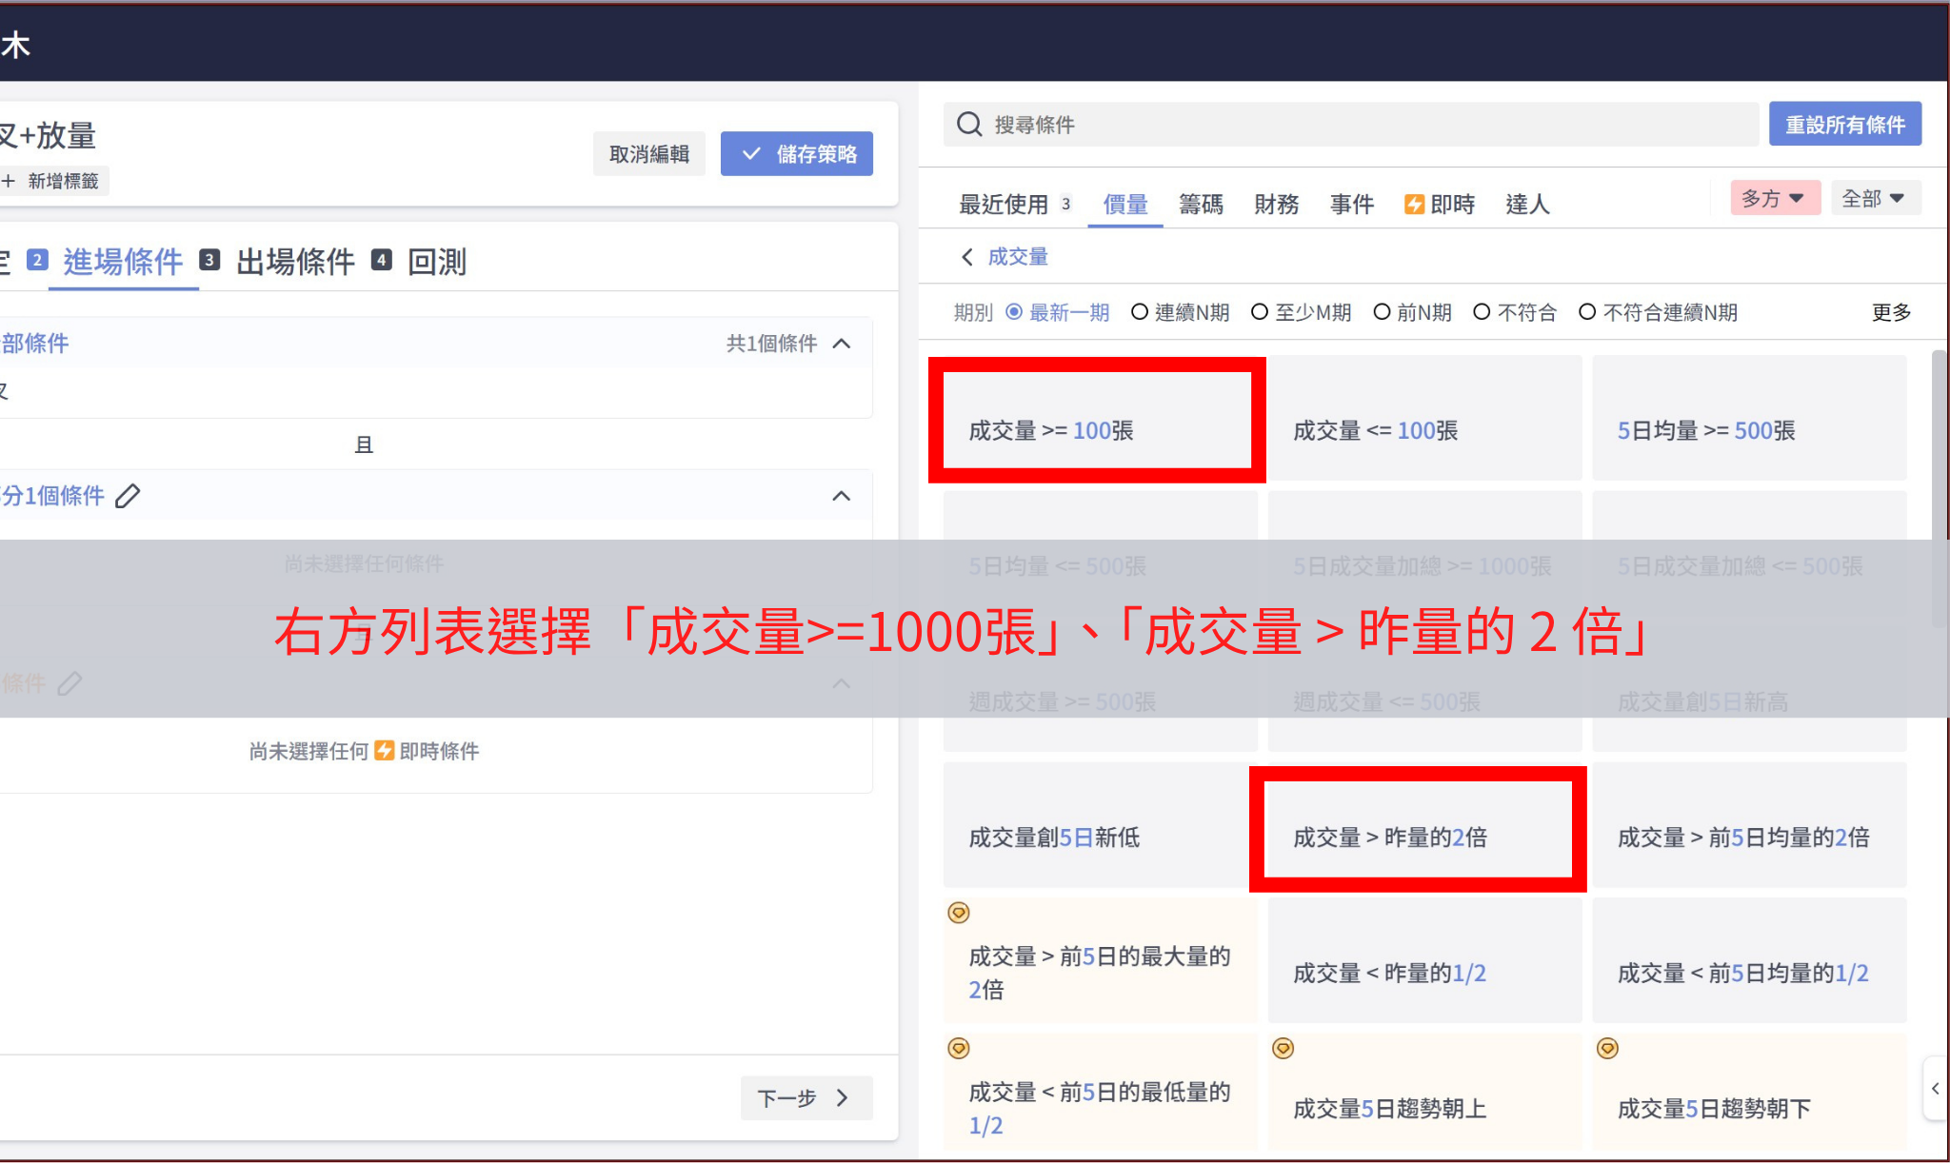Click the lightning icon on 即時 tab

(1414, 205)
